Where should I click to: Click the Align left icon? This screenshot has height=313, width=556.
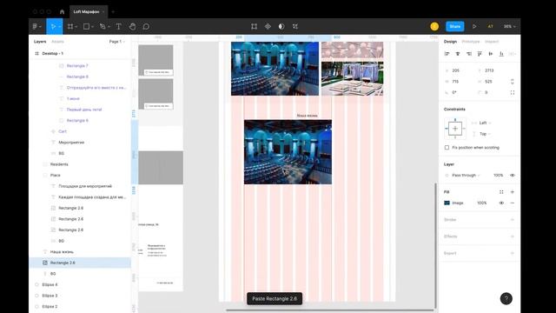[x=447, y=54]
